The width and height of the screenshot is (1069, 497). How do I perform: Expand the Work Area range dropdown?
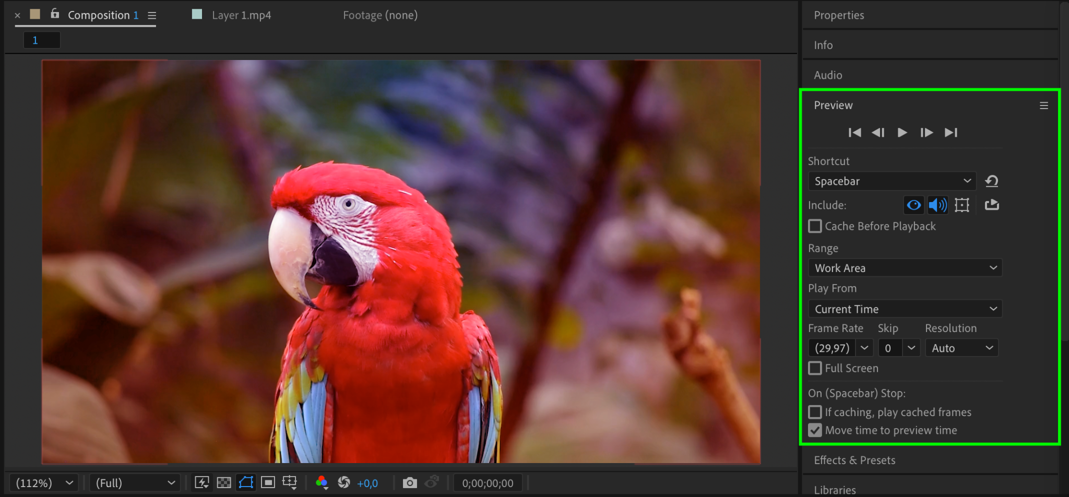point(905,268)
